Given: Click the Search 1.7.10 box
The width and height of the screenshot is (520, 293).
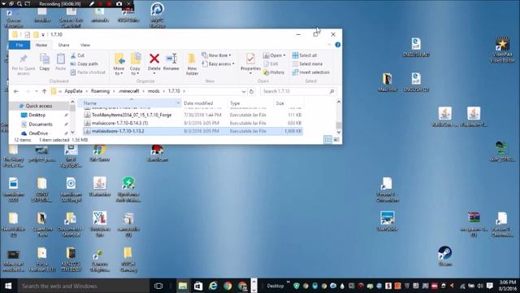Looking at the screenshot, I should 297,91.
